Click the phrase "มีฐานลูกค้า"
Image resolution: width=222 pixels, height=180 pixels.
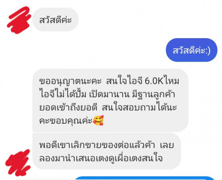click(154, 94)
